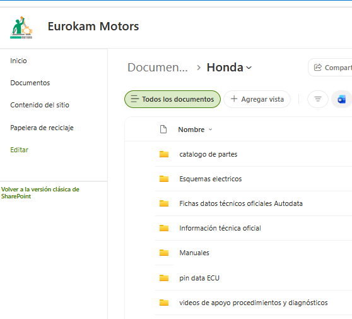Image resolution: width=352 pixels, height=319 pixels.
Task: Click the Información técnica oficial folder icon
Action: (164, 228)
